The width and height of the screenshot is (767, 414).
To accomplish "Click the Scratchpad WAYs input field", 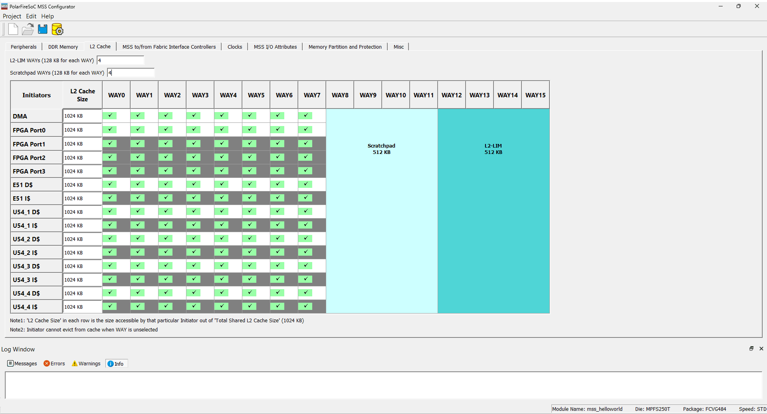I will [131, 73].
